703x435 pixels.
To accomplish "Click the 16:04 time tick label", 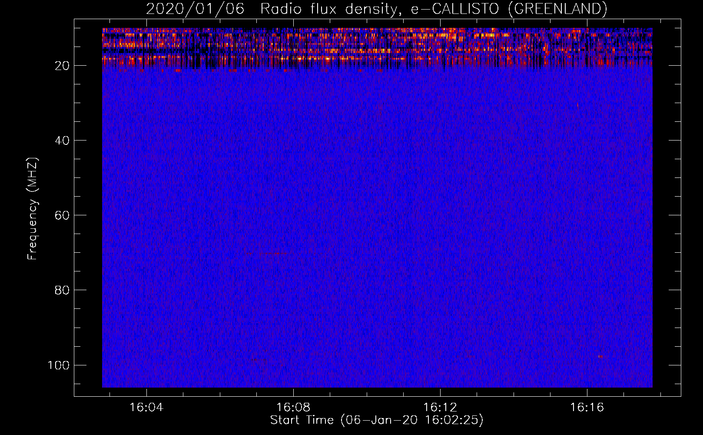I will click(x=146, y=408).
